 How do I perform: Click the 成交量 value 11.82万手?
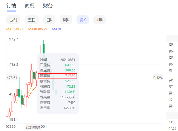coord(68,97)
